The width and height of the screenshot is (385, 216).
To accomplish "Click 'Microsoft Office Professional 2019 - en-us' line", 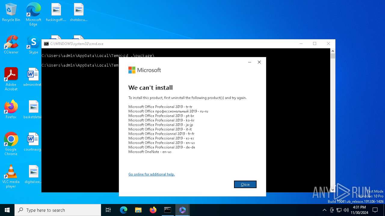I will click(162, 143).
